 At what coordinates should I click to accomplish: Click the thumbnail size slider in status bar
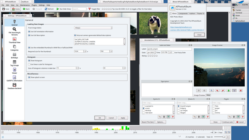[x=219, y=137]
